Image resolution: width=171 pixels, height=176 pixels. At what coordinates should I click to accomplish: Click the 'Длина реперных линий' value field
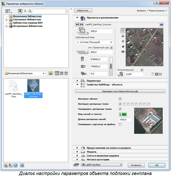[x=125, y=119]
